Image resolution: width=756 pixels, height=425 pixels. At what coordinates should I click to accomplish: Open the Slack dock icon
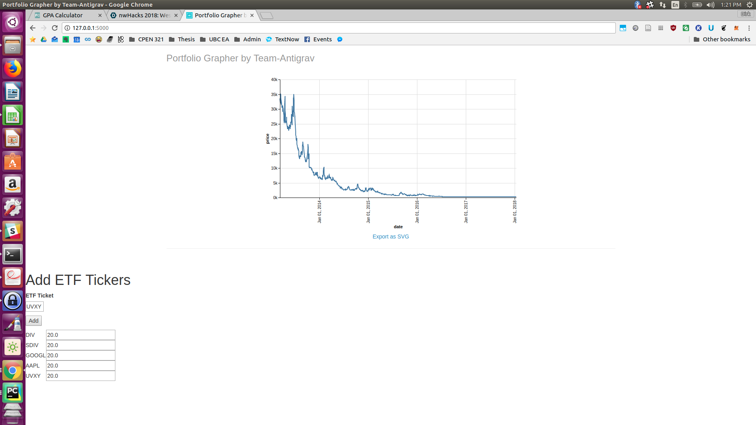point(13,231)
